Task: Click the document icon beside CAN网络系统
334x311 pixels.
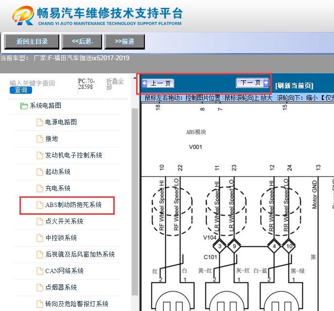Action: [x=39, y=271]
